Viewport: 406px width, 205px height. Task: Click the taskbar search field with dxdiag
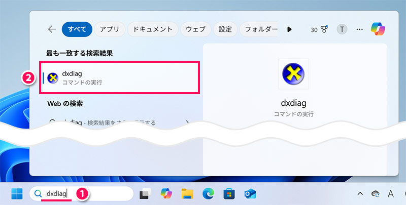pos(81,194)
